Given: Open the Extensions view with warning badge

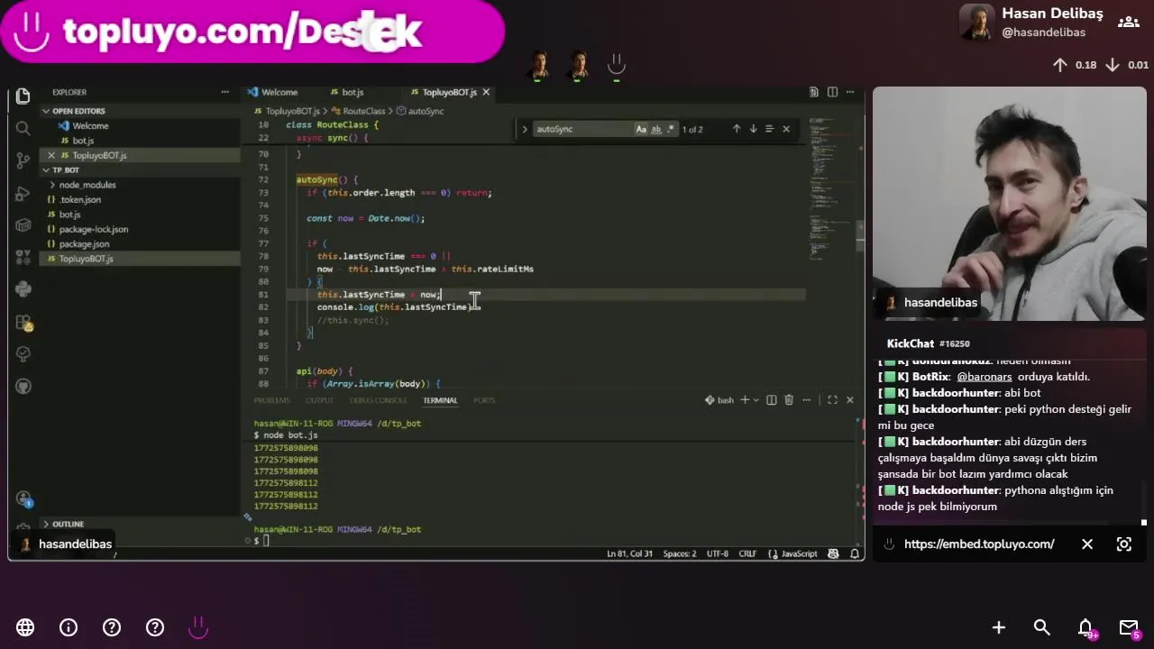Looking at the screenshot, I should tap(23, 322).
